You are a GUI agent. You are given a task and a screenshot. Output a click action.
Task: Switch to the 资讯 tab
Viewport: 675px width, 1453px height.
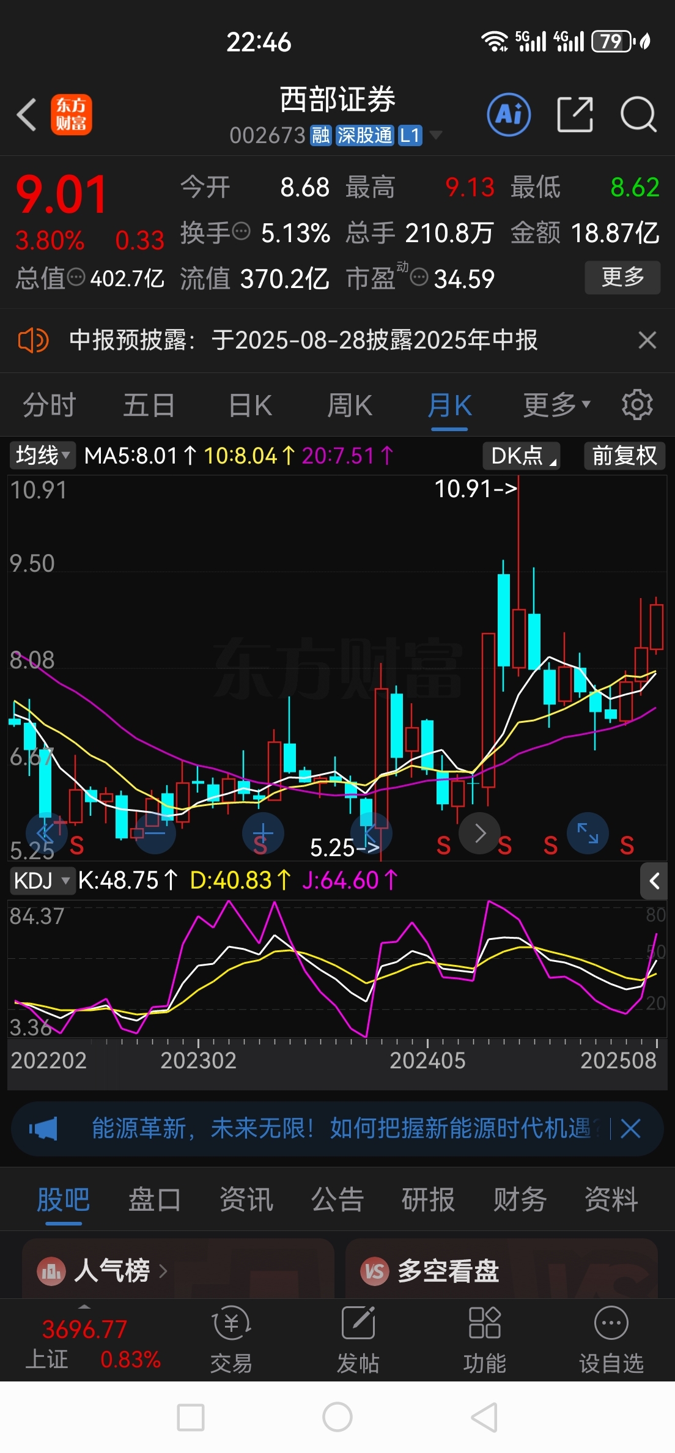[246, 1199]
